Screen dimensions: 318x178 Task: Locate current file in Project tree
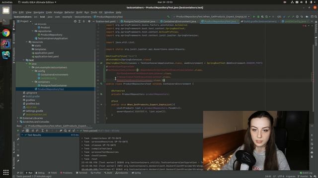75,21
